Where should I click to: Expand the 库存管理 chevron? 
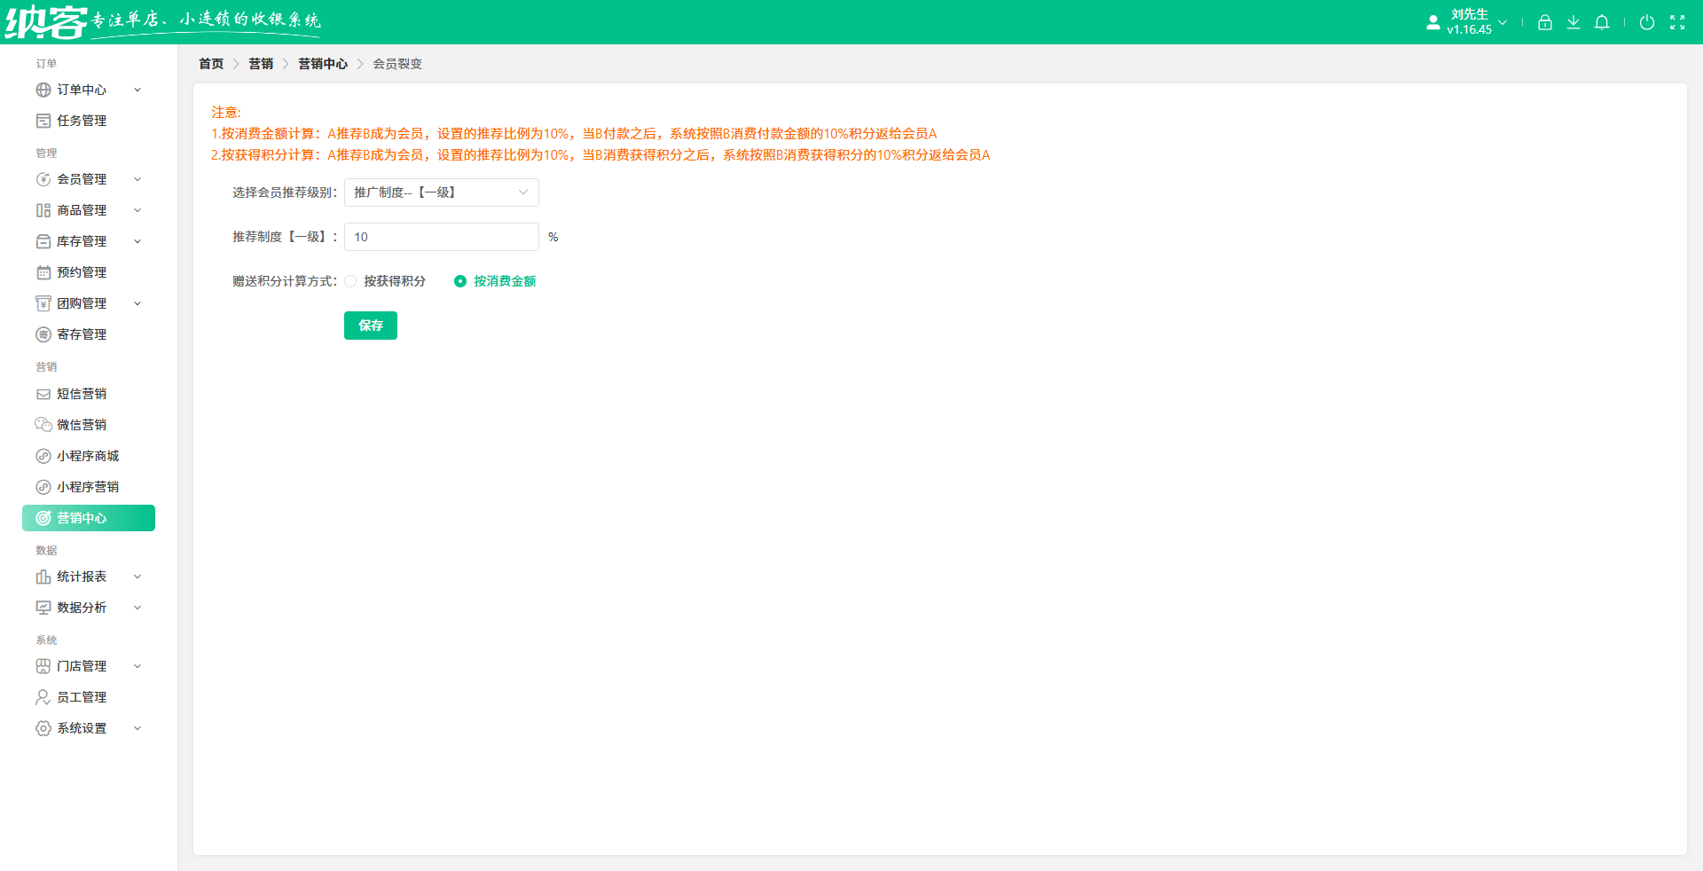tap(137, 241)
